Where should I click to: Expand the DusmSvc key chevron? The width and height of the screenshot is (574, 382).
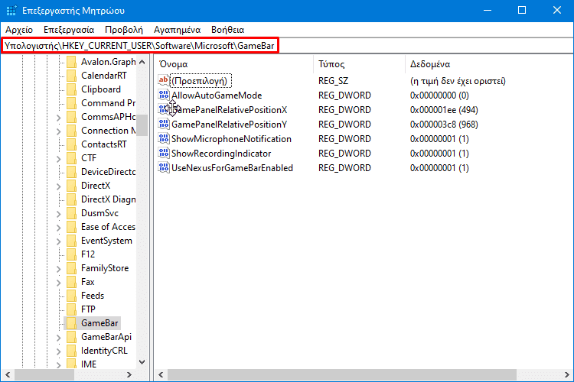59,214
